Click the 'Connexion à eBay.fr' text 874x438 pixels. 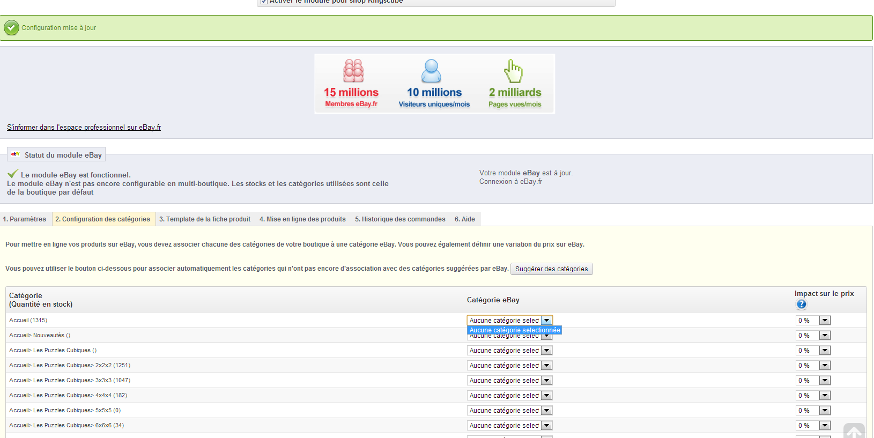[511, 182]
